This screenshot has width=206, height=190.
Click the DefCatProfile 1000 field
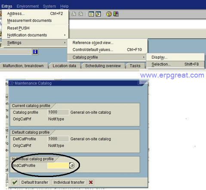pyautogui.click(x=58, y=139)
